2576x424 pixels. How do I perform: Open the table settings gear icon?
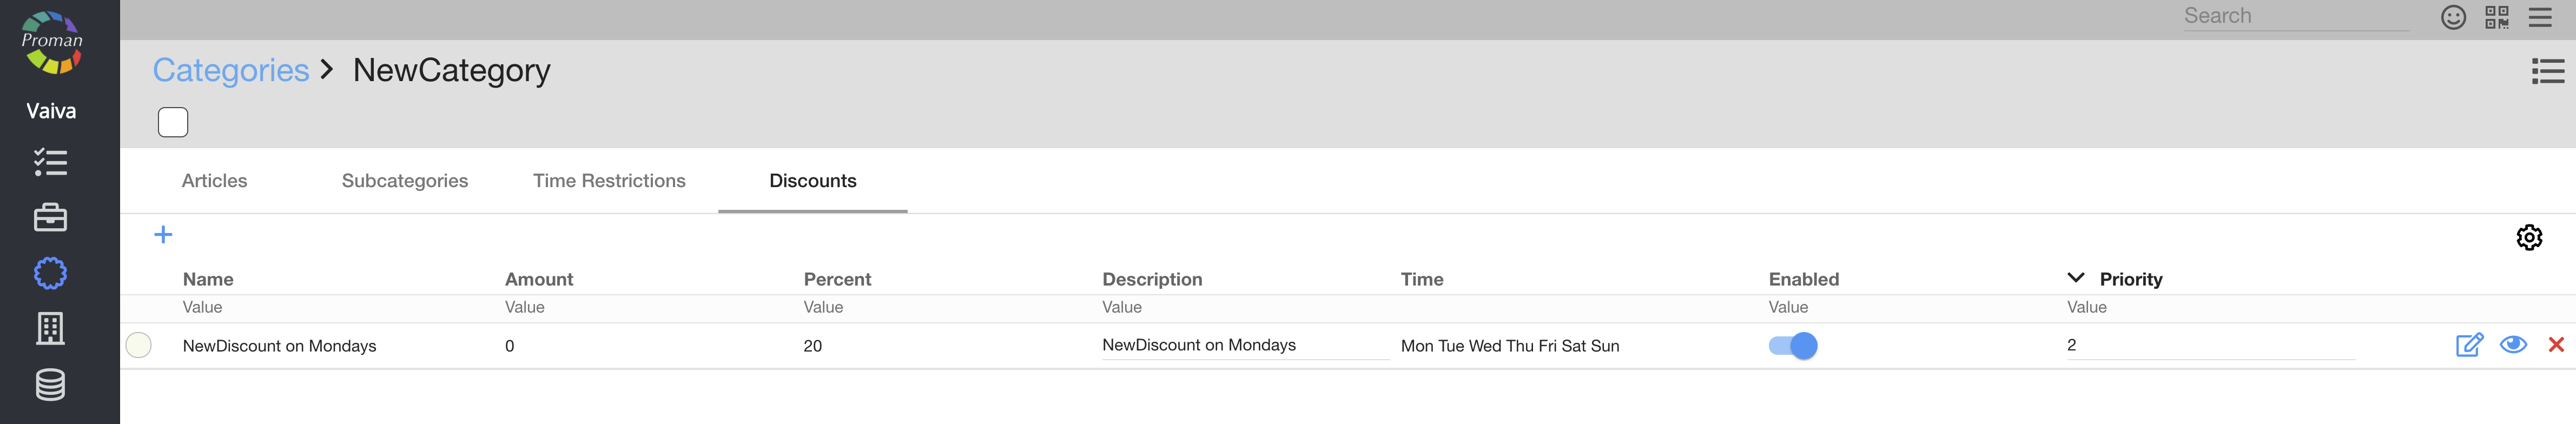point(2528,238)
